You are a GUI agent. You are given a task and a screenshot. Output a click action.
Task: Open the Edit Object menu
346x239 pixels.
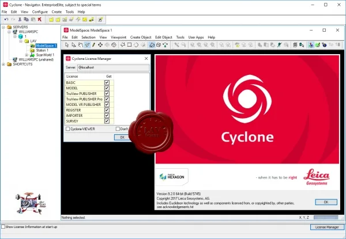click(x=164, y=37)
